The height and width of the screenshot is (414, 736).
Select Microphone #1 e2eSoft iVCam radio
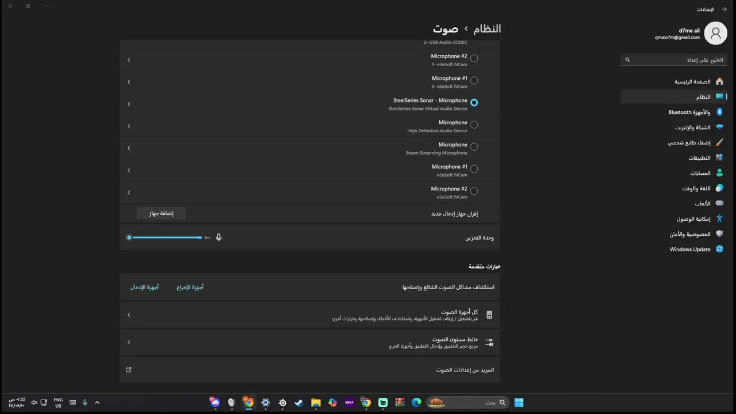click(474, 168)
